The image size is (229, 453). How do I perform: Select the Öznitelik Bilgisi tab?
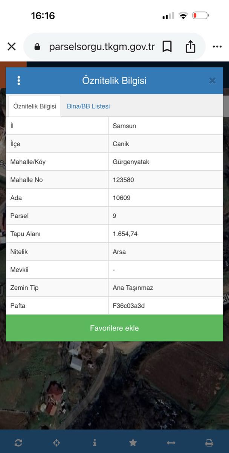click(35, 106)
